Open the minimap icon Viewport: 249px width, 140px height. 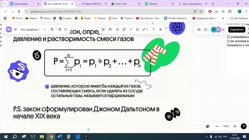point(207,126)
